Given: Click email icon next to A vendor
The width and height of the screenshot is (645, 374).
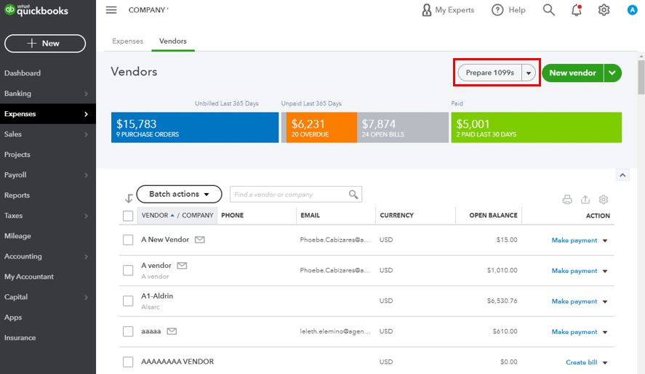Looking at the screenshot, I should 182,266.
